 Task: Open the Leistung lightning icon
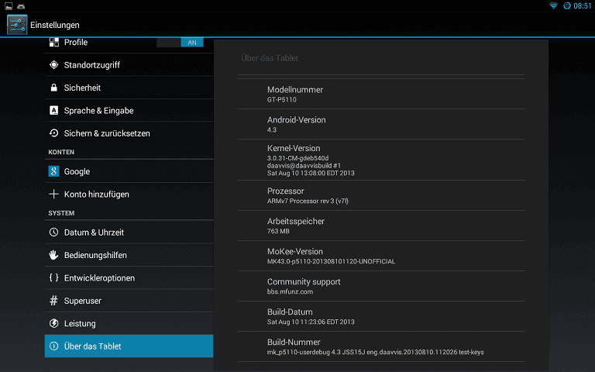[x=54, y=323]
